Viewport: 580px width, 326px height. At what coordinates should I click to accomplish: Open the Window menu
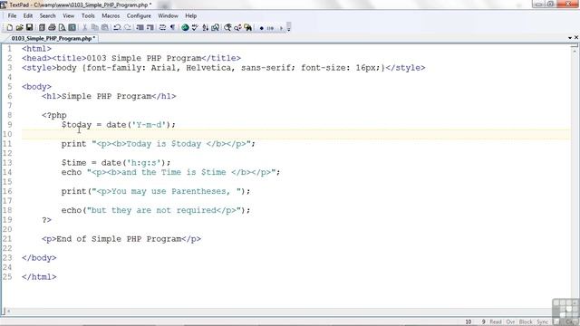point(168,16)
